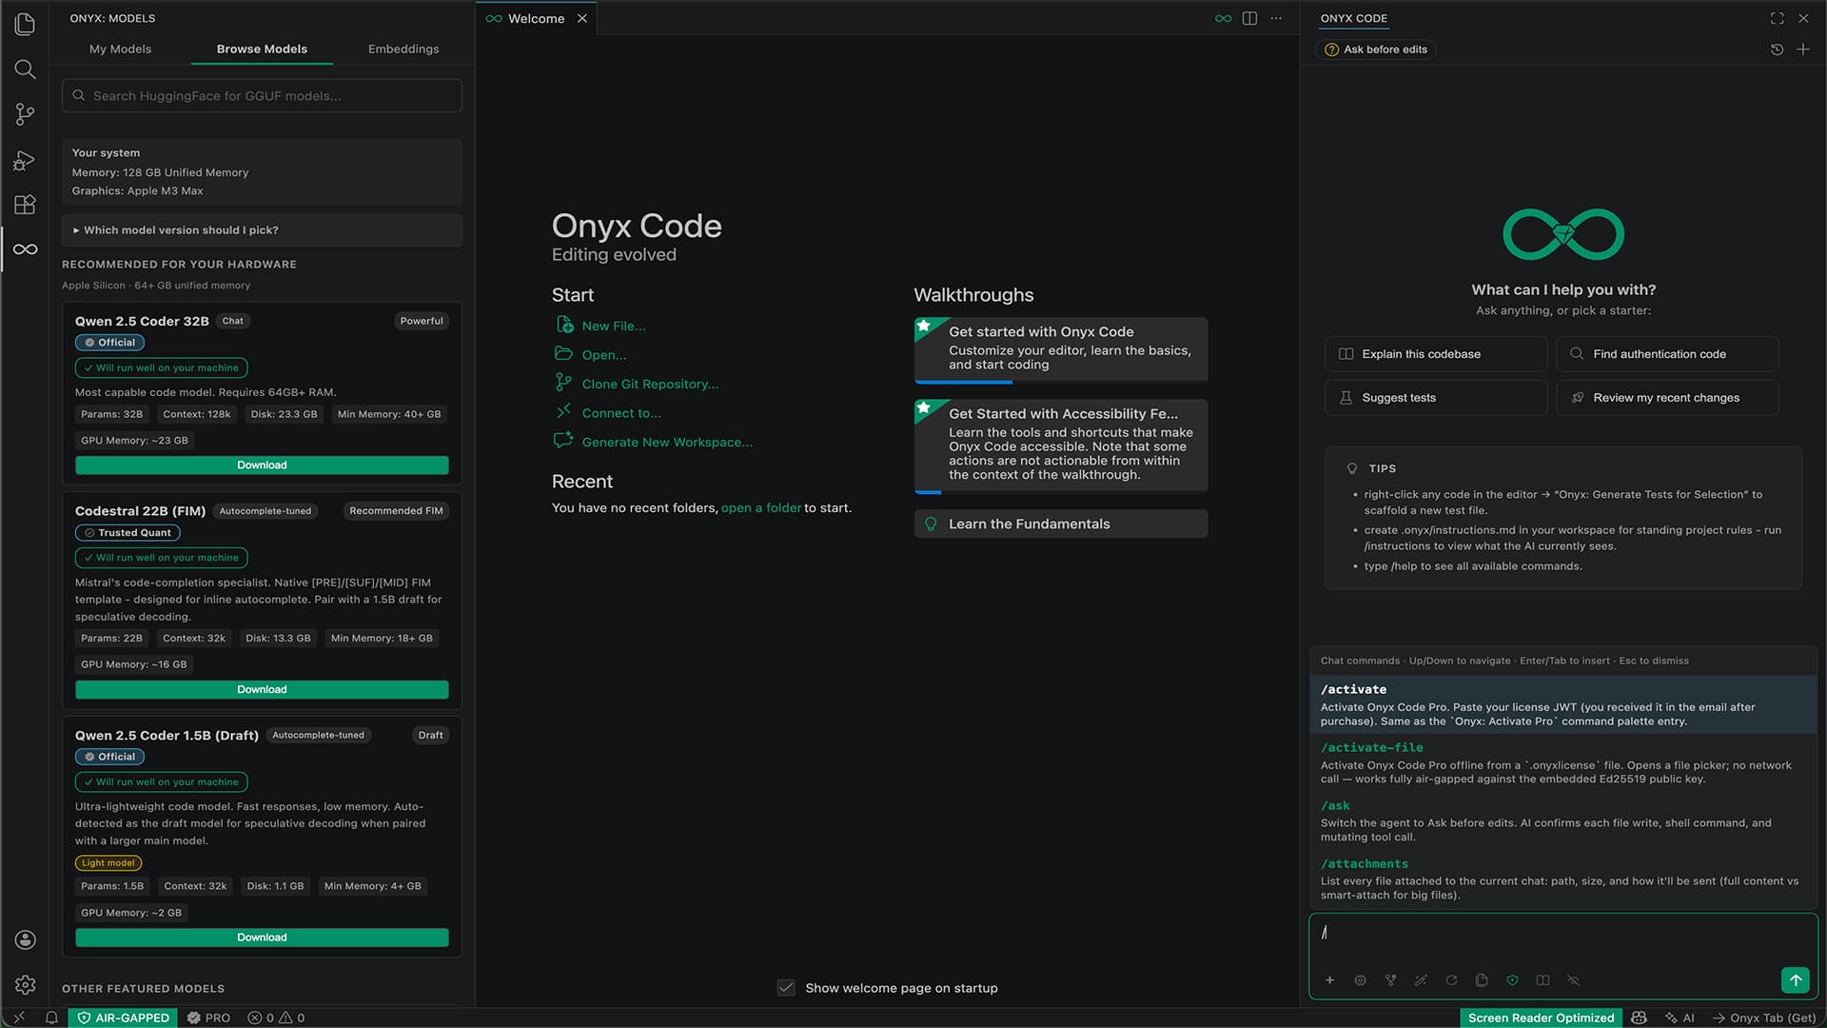Click Screen Reader Optimized in status bar
Image resolution: width=1827 pixels, height=1028 pixels.
coord(1541,1018)
